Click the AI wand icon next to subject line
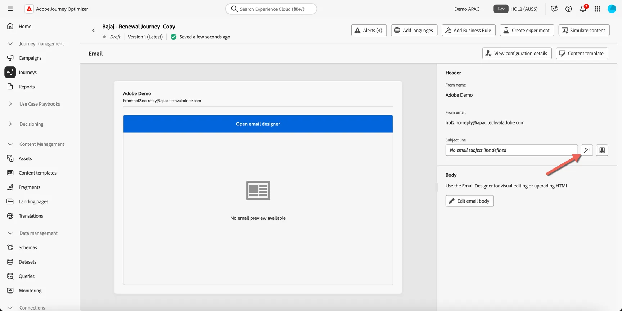Image resolution: width=622 pixels, height=311 pixels. tap(587, 150)
